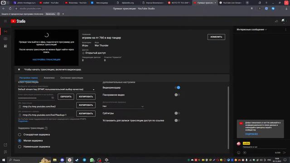Viewport: 290px width, 163px height.
Task: Toggle the Панорамное видео switch
Action: pos(177,95)
